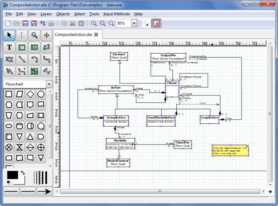The height and width of the screenshot is (206, 278).
Task: Open the Flowchart sheet dropdown
Action: (x=49, y=84)
